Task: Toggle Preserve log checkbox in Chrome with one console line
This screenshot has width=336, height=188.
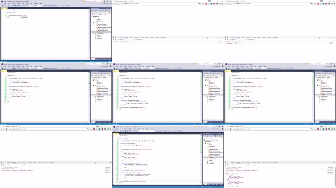Action: click(x=136, y=39)
